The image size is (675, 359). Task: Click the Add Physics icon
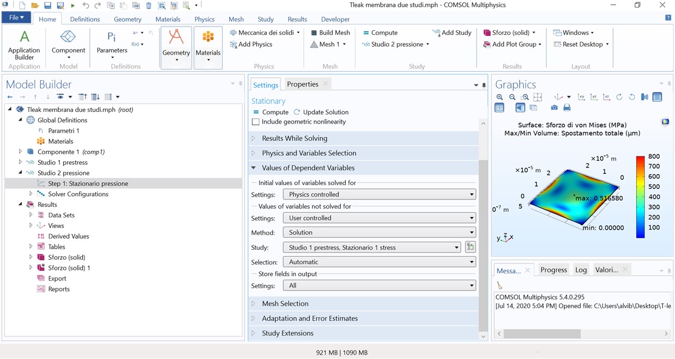[233, 45]
